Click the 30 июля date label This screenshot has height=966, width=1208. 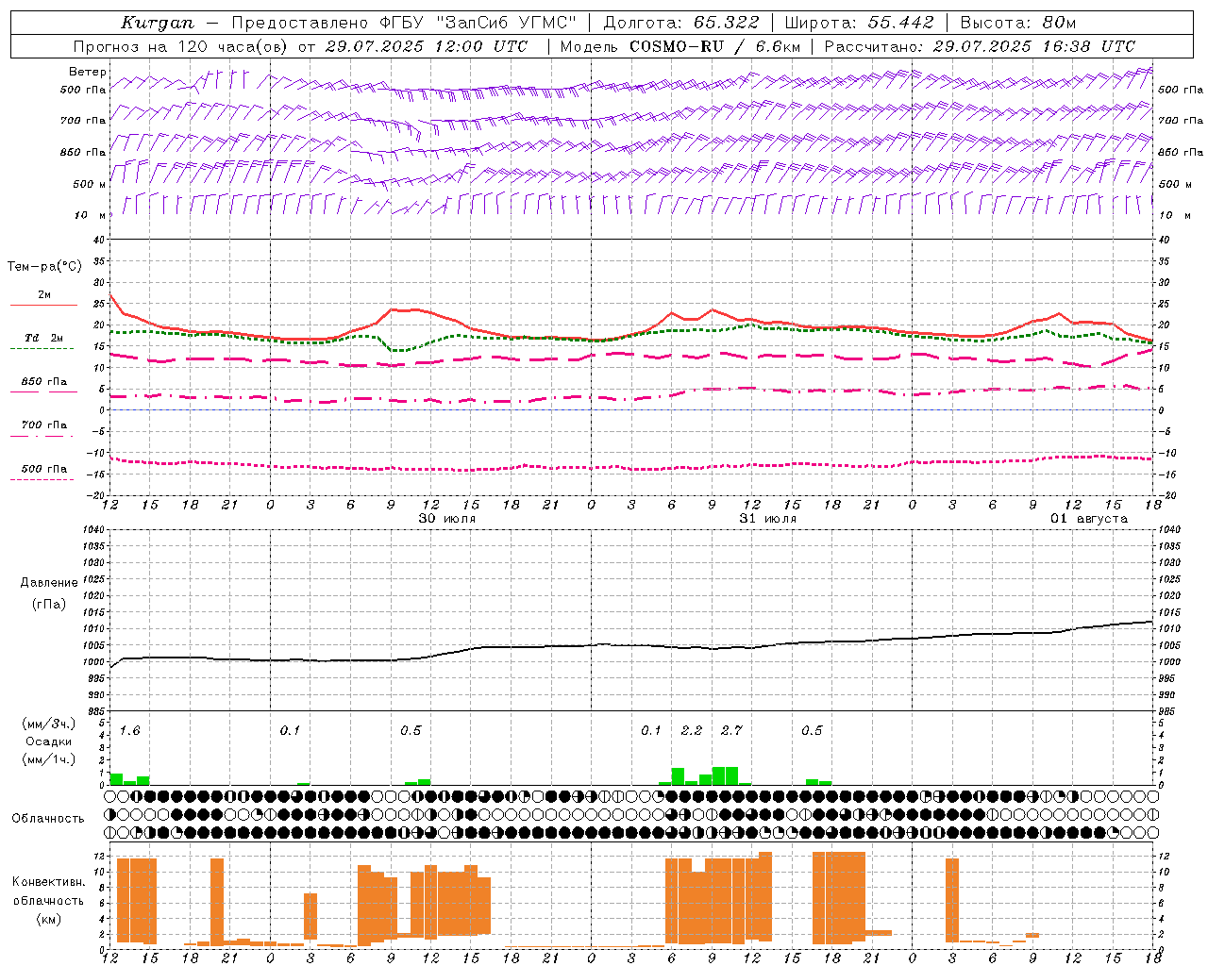[x=447, y=519]
